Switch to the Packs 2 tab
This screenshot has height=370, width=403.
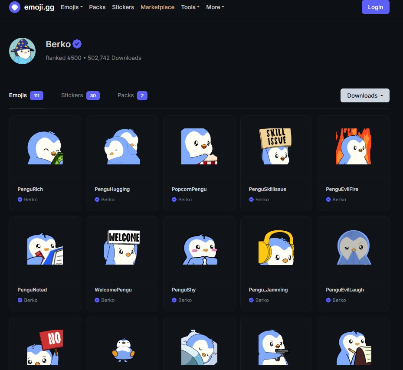[x=132, y=95]
